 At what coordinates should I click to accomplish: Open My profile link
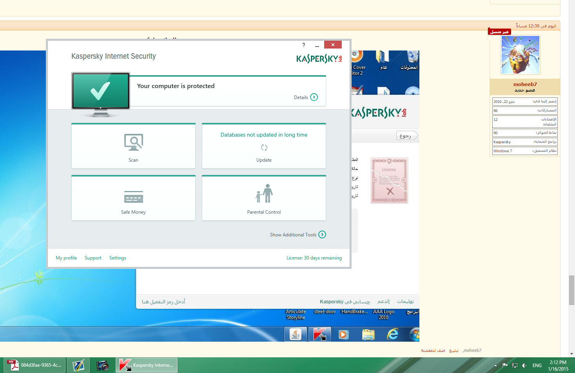pyautogui.click(x=66, y=258)
